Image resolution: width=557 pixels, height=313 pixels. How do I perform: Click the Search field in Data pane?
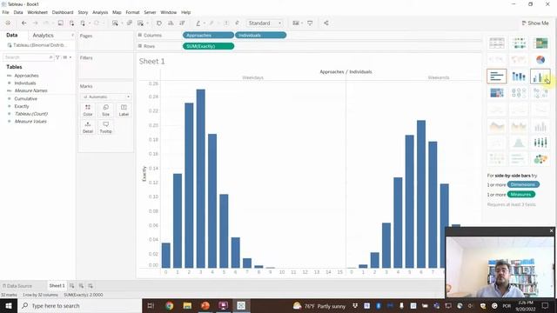coord(29,57)
